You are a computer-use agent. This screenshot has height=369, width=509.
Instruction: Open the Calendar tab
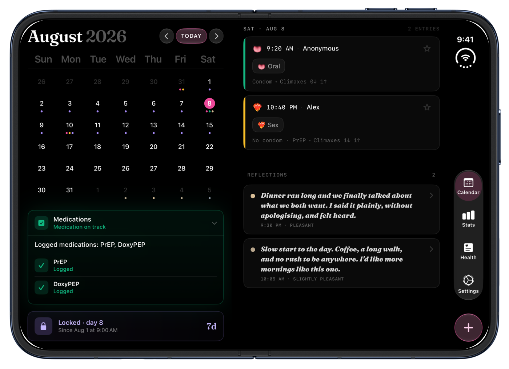pyautogui.click(x=468, y=186)
